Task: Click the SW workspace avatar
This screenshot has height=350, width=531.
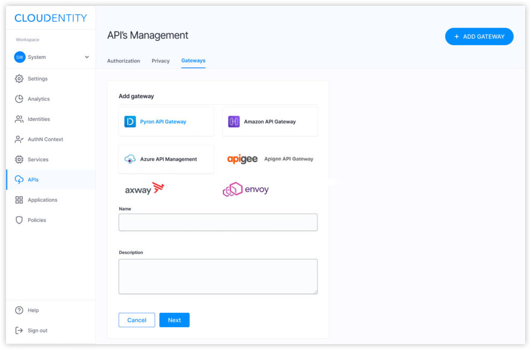Action: pyautogui.click(x=20, y=57)
